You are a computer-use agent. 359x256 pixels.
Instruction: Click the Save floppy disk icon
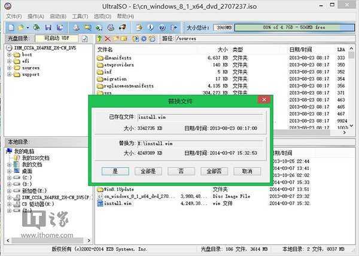coord(48,28)
